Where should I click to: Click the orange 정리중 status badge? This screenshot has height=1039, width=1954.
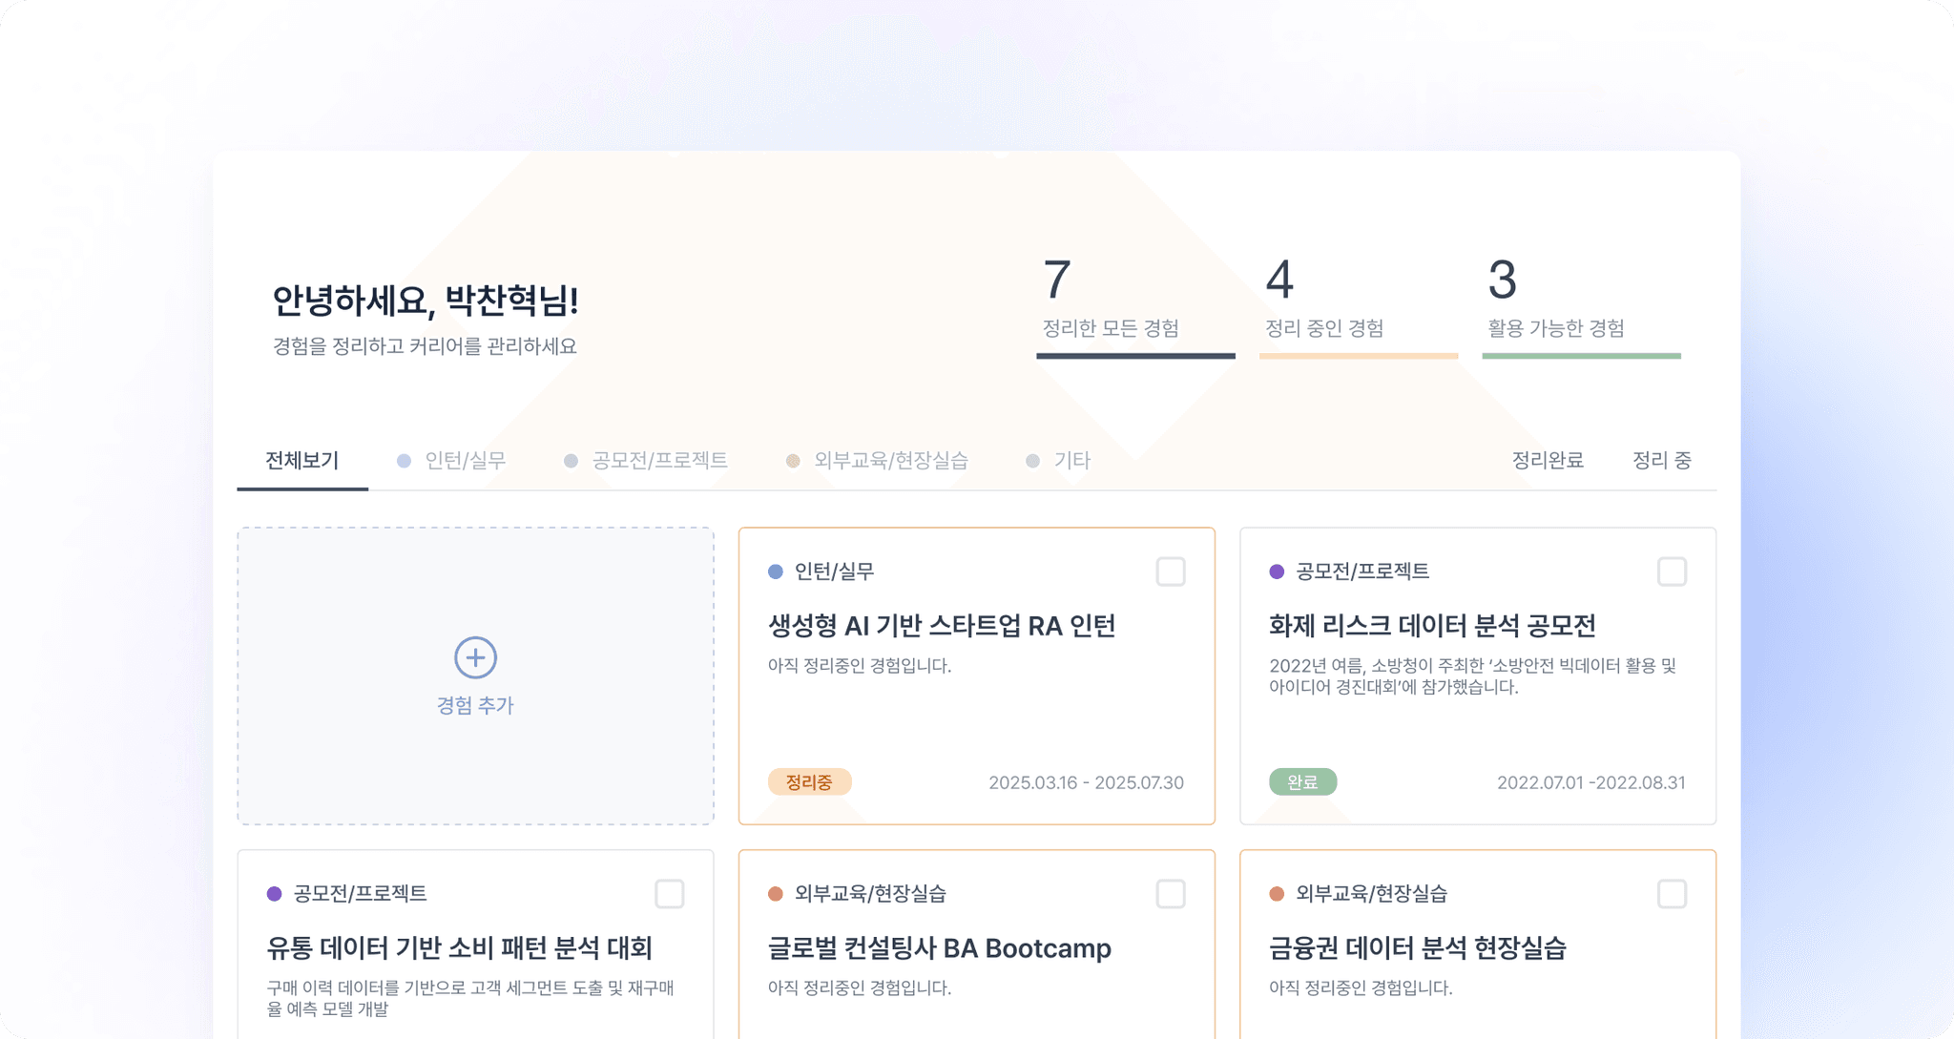pyautogui.click(x=809, y=782)
